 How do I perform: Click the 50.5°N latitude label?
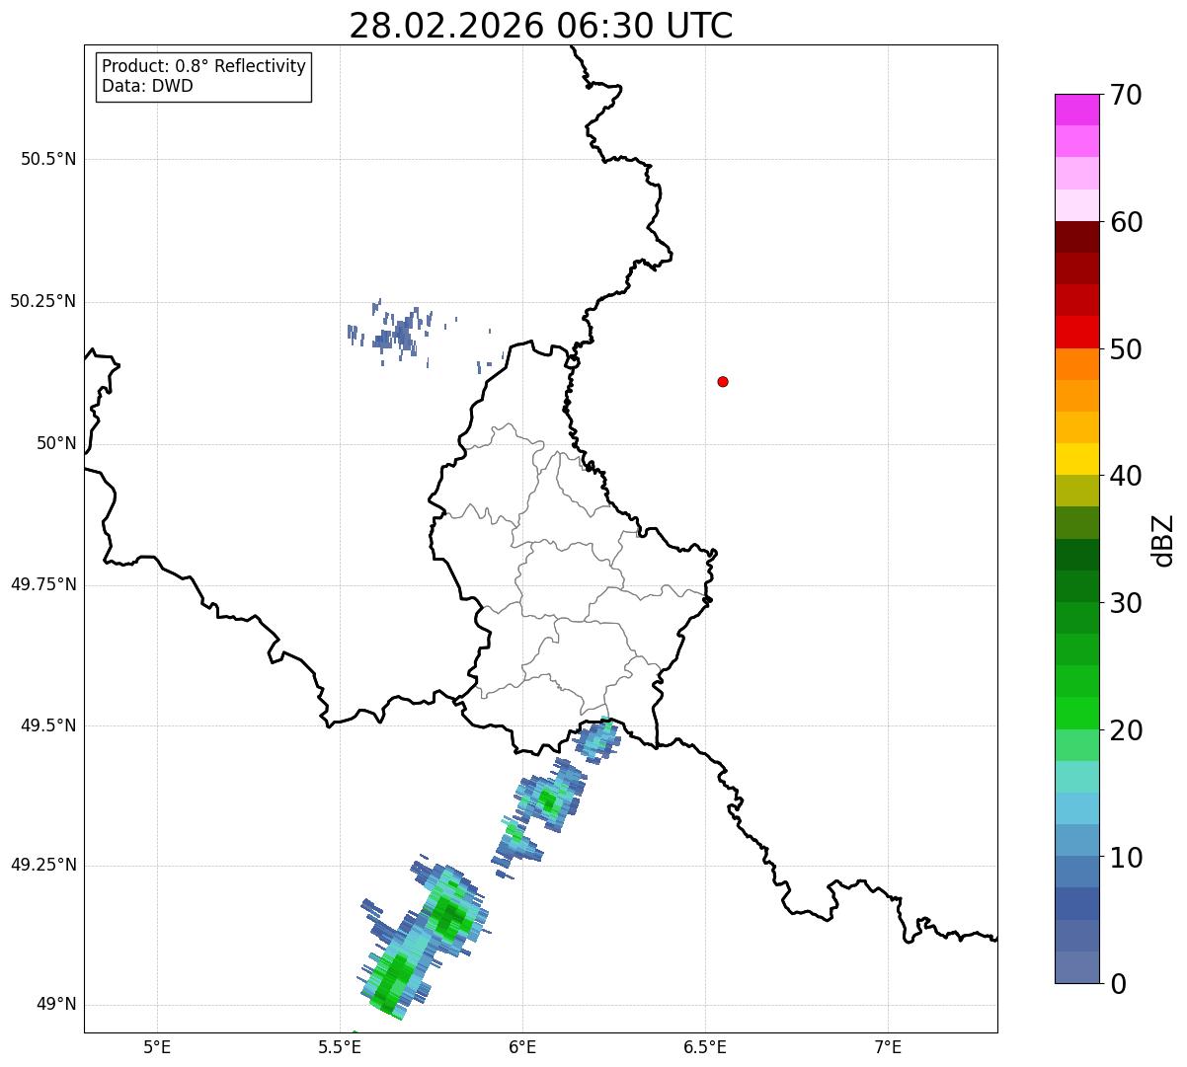[48, 159]
